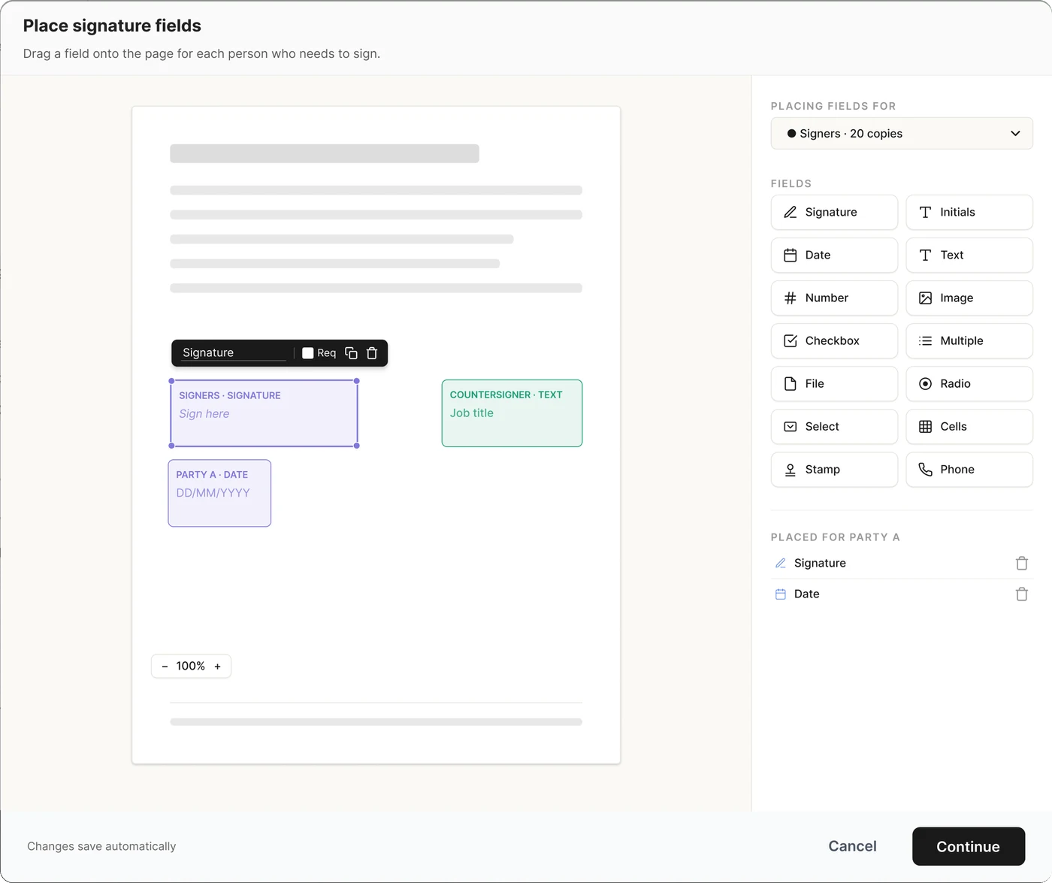Remove Signature from the placed fields list
The width and height of the screenshot is (1052, 883).
(1022, 564)
